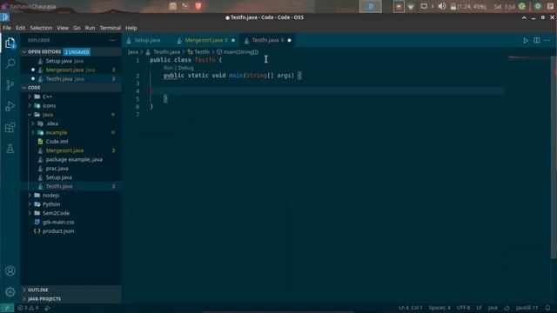Show errors and warnings problems count
557x313 pixels.
click(29, 308)
